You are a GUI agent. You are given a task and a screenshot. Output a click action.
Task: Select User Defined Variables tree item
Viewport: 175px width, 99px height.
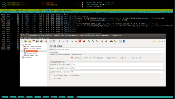pyautogui.click(x=33, y=47)
